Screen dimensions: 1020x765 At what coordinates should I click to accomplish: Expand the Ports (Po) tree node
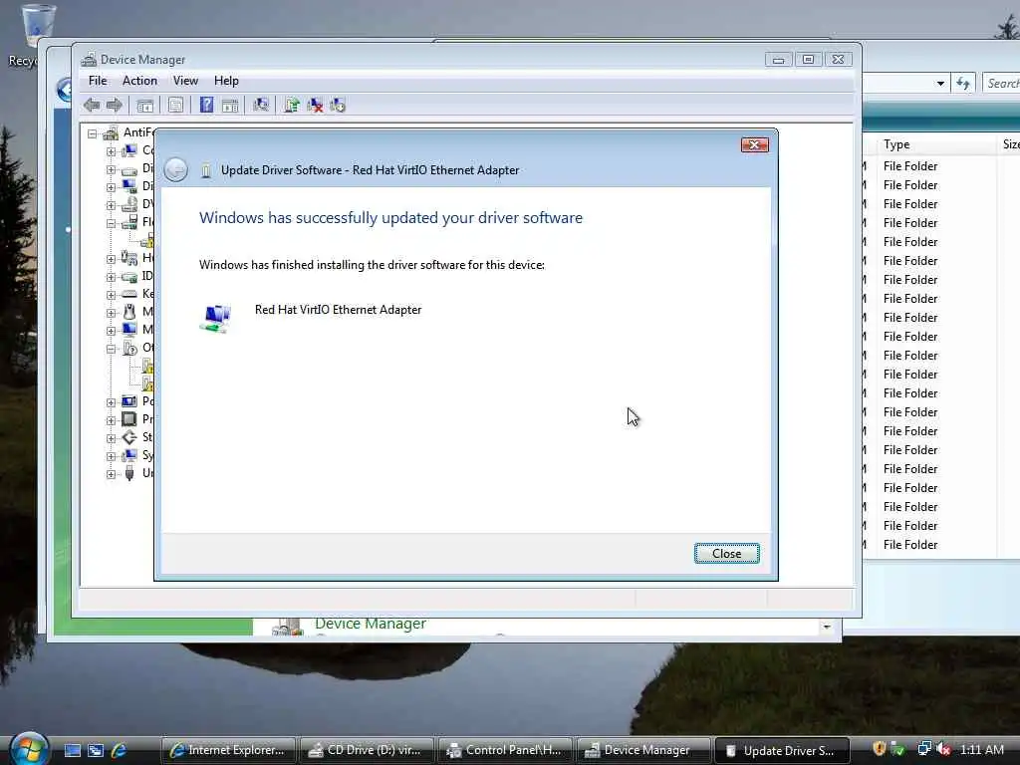(112, 402)
